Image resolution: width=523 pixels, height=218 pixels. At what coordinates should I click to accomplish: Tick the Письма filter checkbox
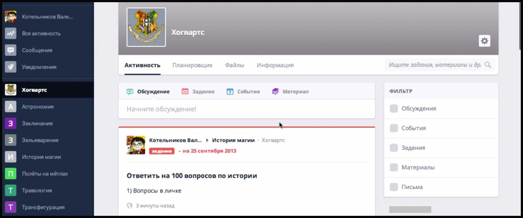click(x=394, y=187)
